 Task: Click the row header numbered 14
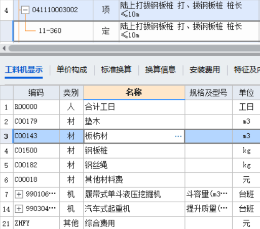7,209
